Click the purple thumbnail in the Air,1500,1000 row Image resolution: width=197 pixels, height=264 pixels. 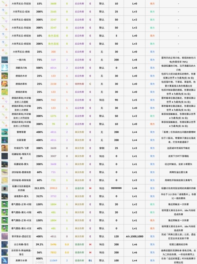click(5, 236)
